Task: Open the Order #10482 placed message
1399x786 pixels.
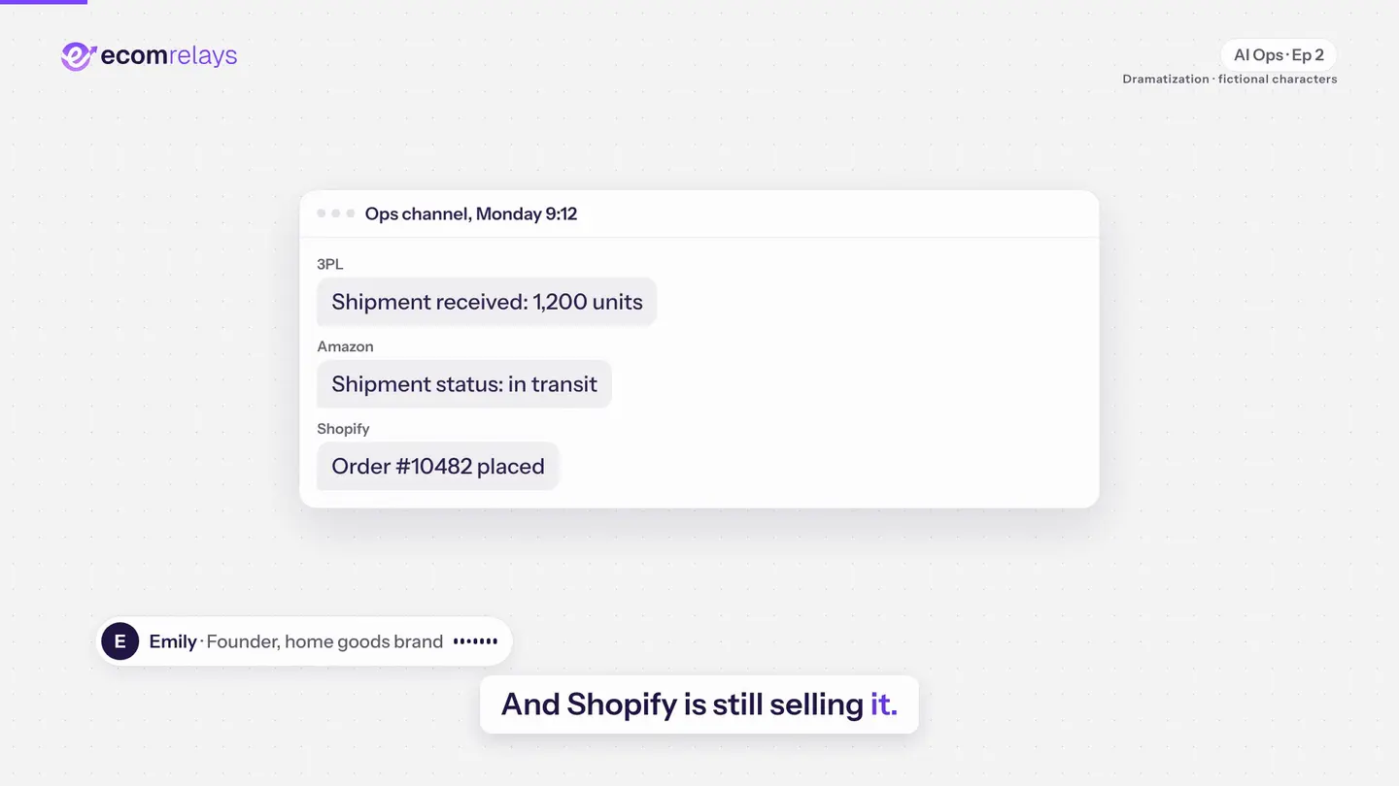Action: 438,467
